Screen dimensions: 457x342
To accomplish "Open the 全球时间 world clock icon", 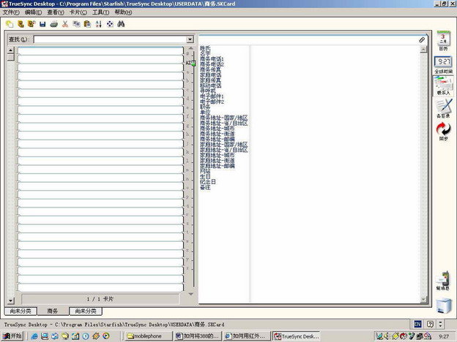I will click(x=443, y=64).
